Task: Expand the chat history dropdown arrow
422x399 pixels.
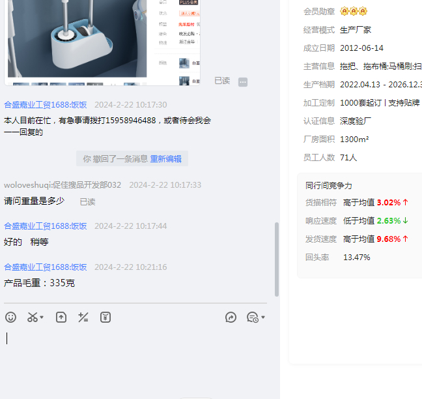Action: point(263,317)
